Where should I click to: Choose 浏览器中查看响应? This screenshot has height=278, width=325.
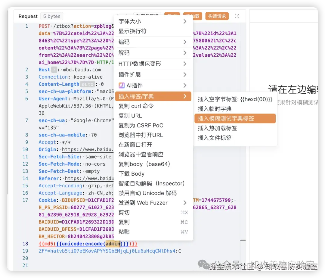coord(153,154)
